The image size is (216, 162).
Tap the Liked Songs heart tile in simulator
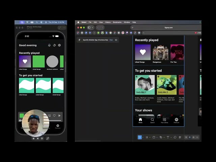coord(25,61)
